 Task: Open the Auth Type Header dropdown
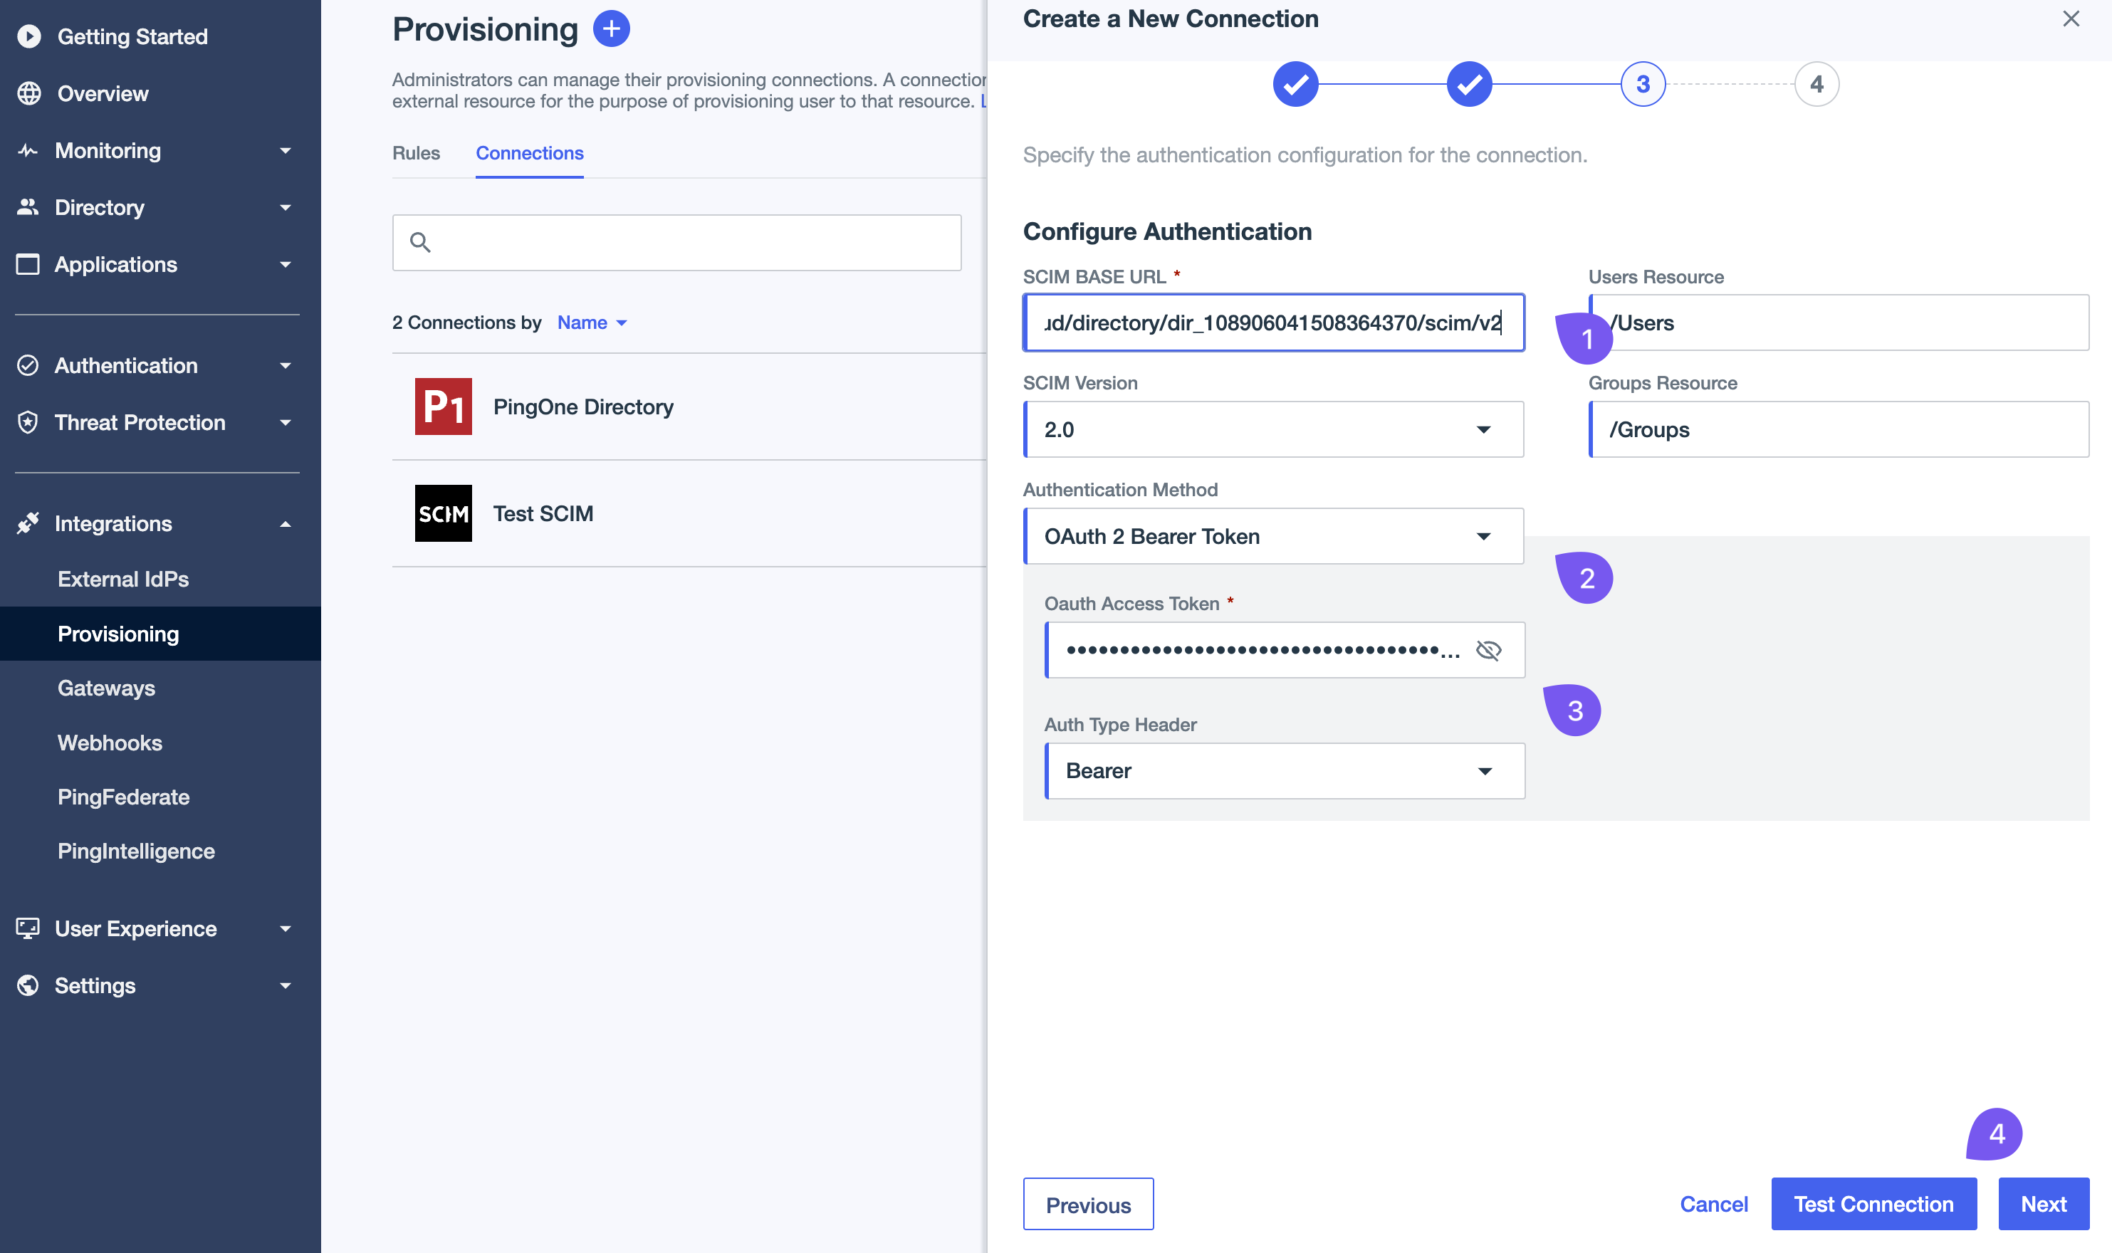pos(1486,770)
